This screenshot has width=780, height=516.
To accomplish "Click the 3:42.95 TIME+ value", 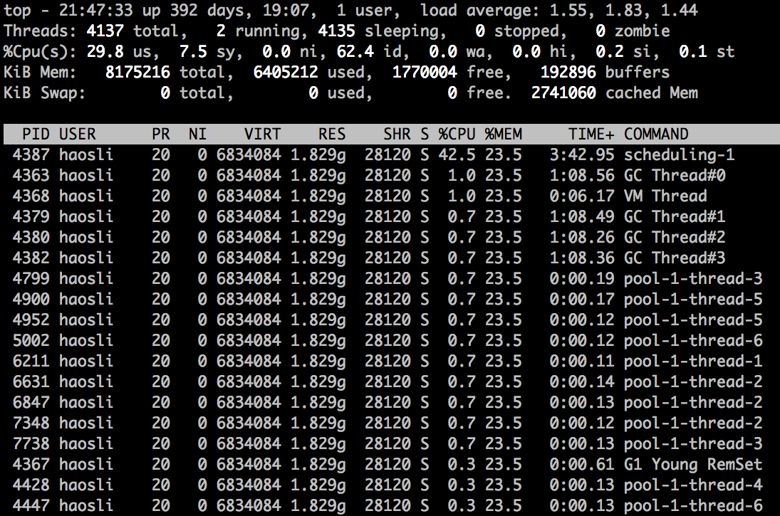I will coord(581,154).
